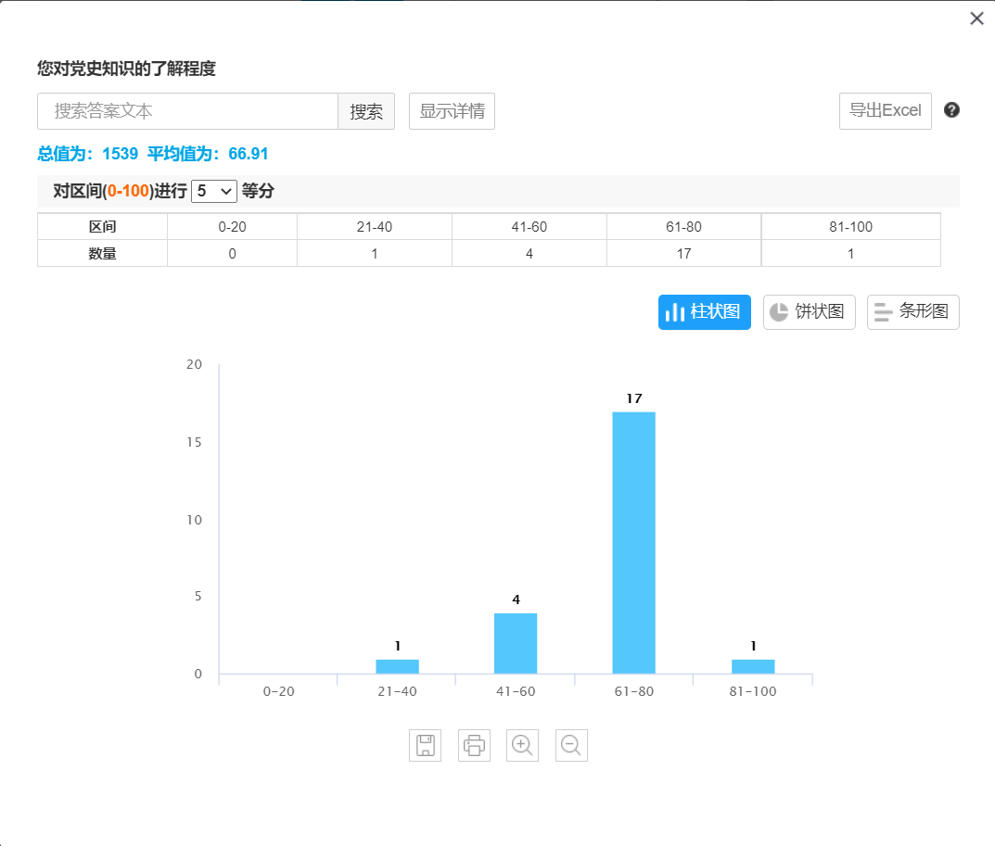Click the zoom in magnifier icon
Image resolution: width=995 pixels, height=846 pixels.
[x=522, y=745]
